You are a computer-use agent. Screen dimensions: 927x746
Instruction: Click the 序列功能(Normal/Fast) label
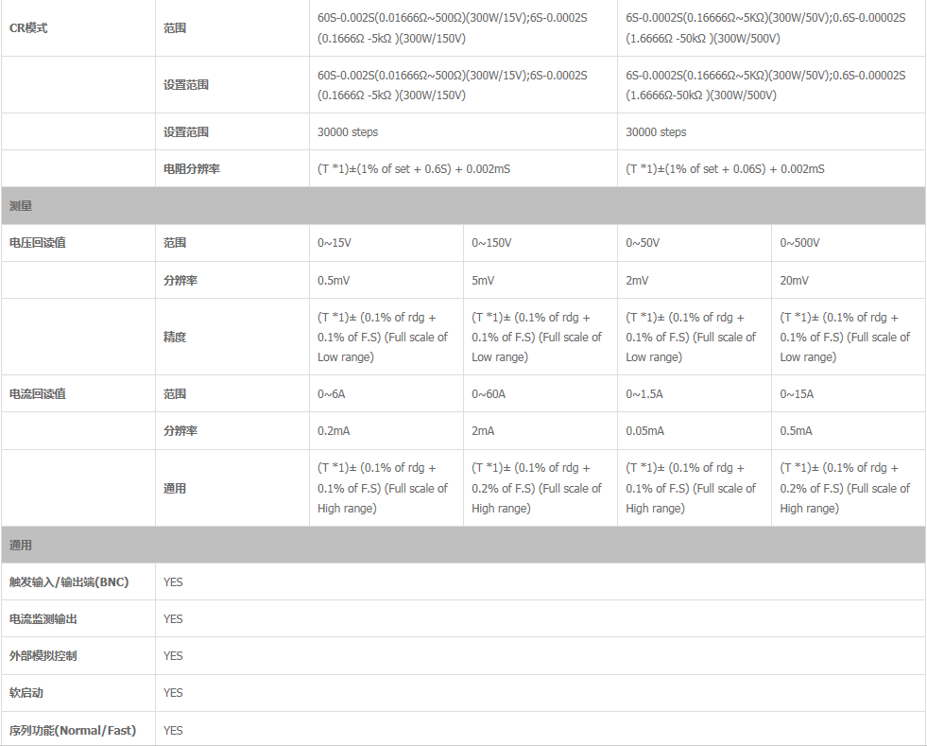pyautogui.click(x=73, y=731)
